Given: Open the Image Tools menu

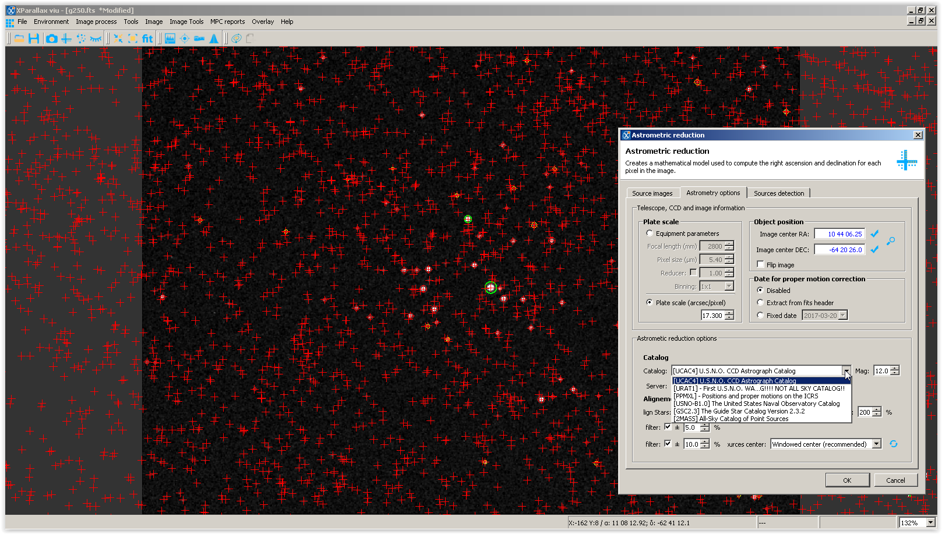Looking at the screenshot, I should pyautogui.click(x=186, y=22).
